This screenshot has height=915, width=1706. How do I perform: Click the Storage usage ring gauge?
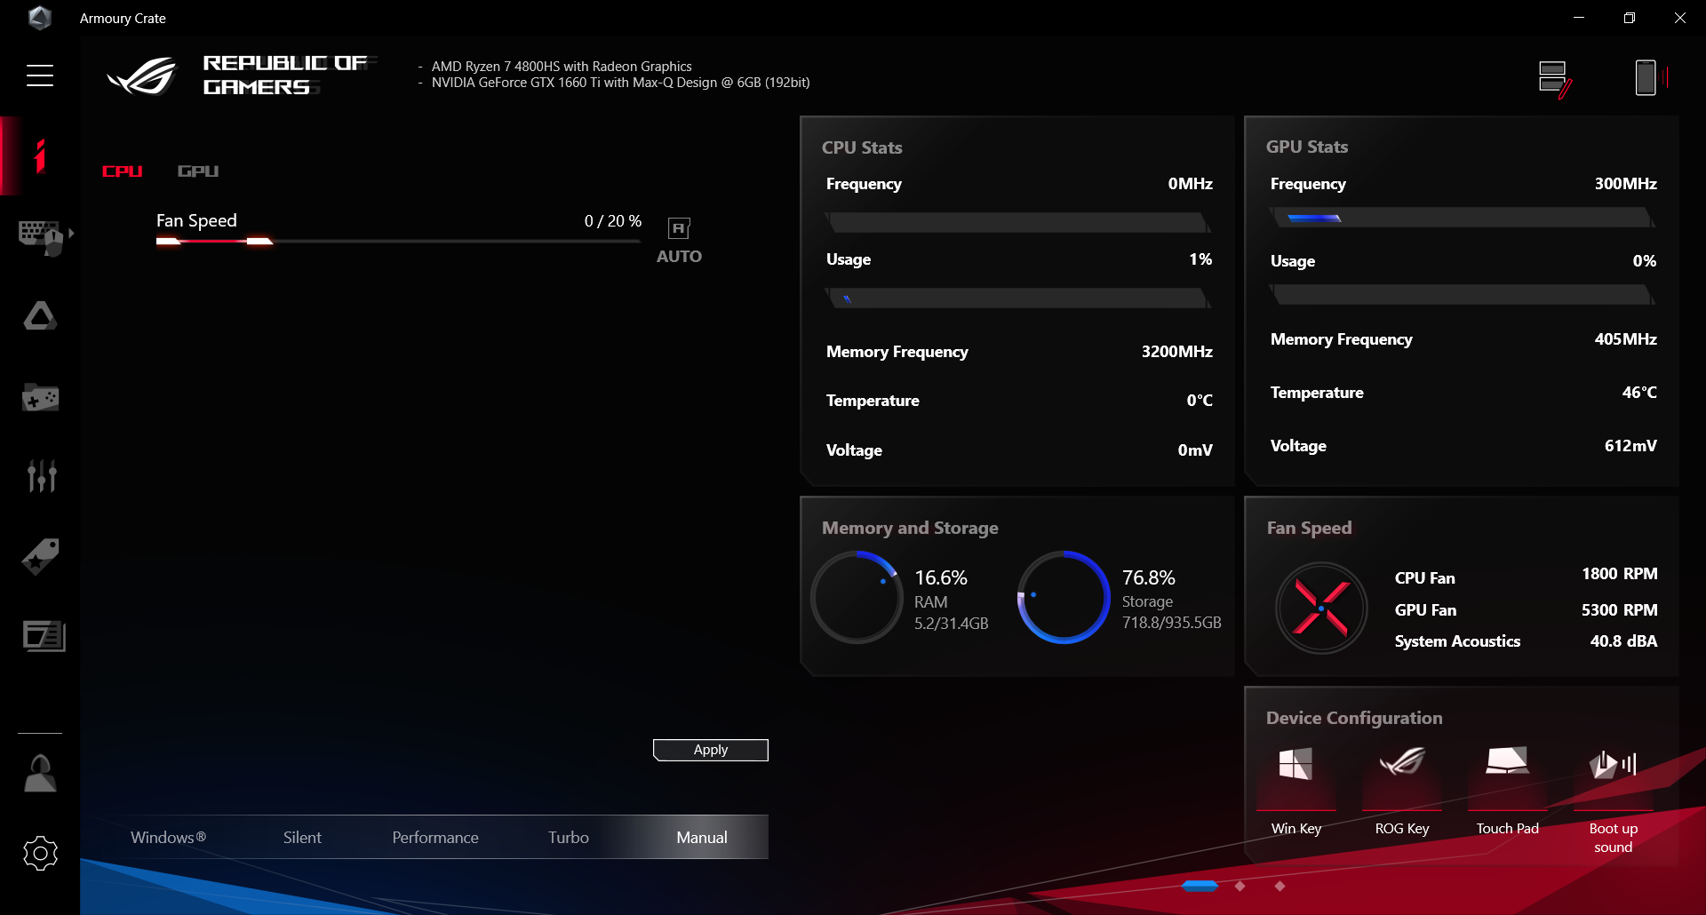(1064, 597)
